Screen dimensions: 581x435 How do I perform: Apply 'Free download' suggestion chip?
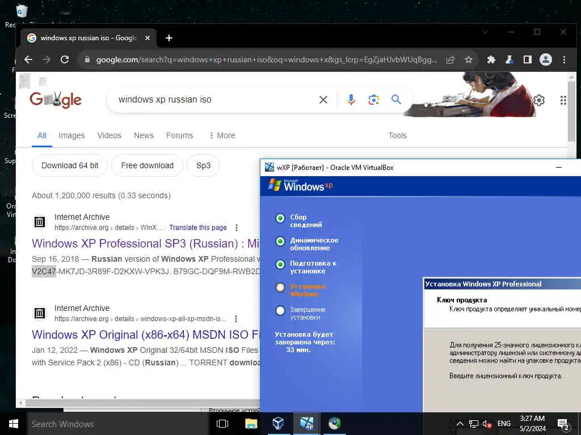coord(147,165)
